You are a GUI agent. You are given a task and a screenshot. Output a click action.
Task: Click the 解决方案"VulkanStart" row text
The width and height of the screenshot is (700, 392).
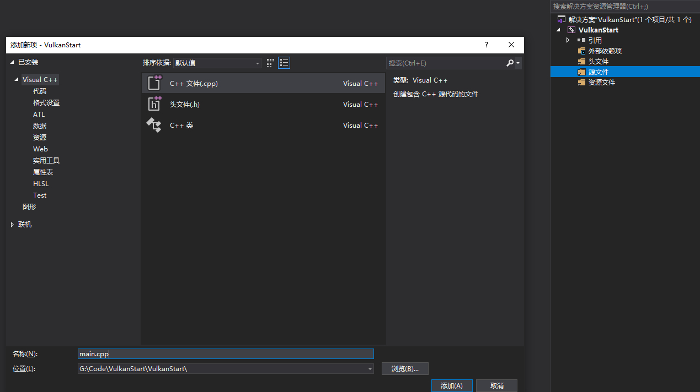pos(630,19)
